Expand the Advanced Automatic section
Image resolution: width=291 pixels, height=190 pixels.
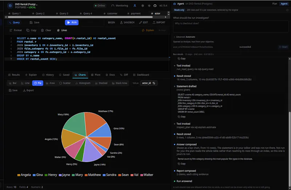tap(184, 37)
